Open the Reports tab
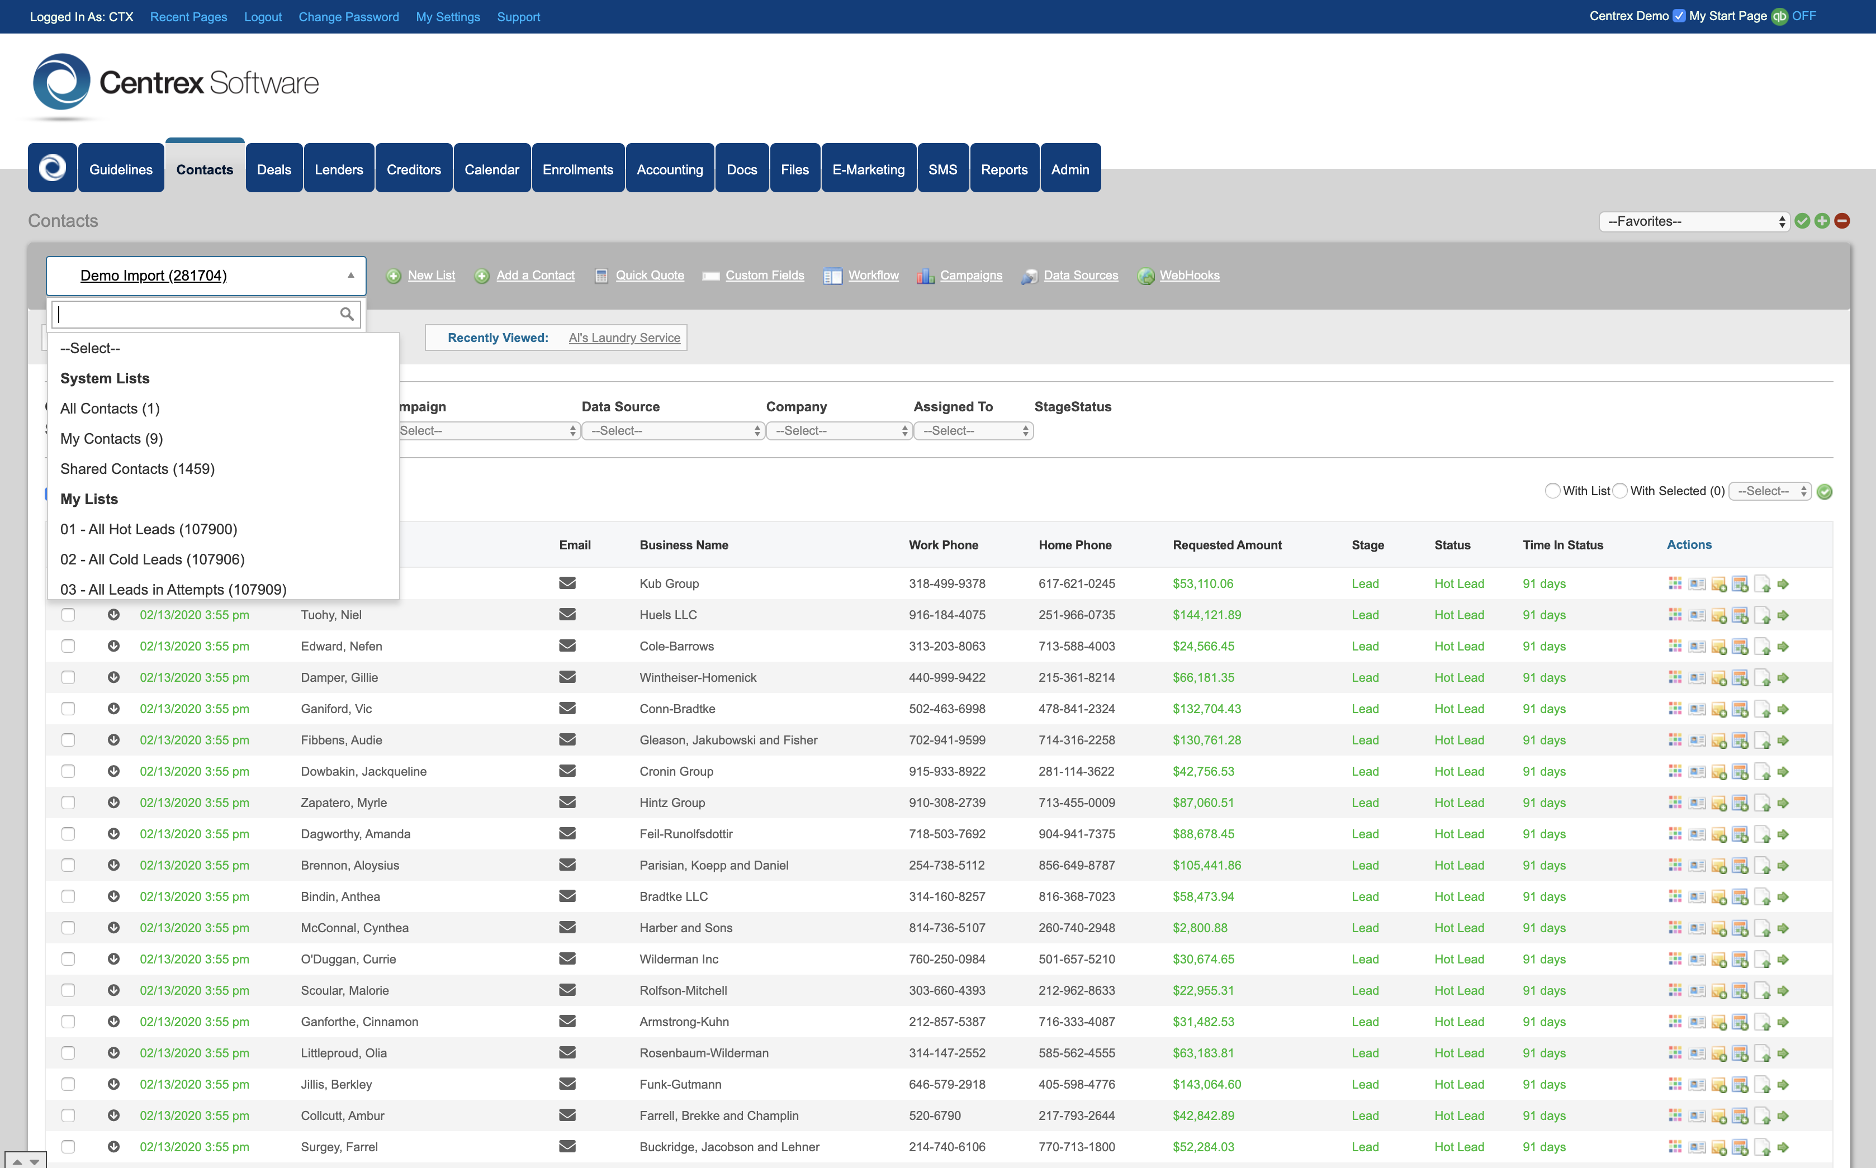1876x1168 pixels. coord(1005,168)
